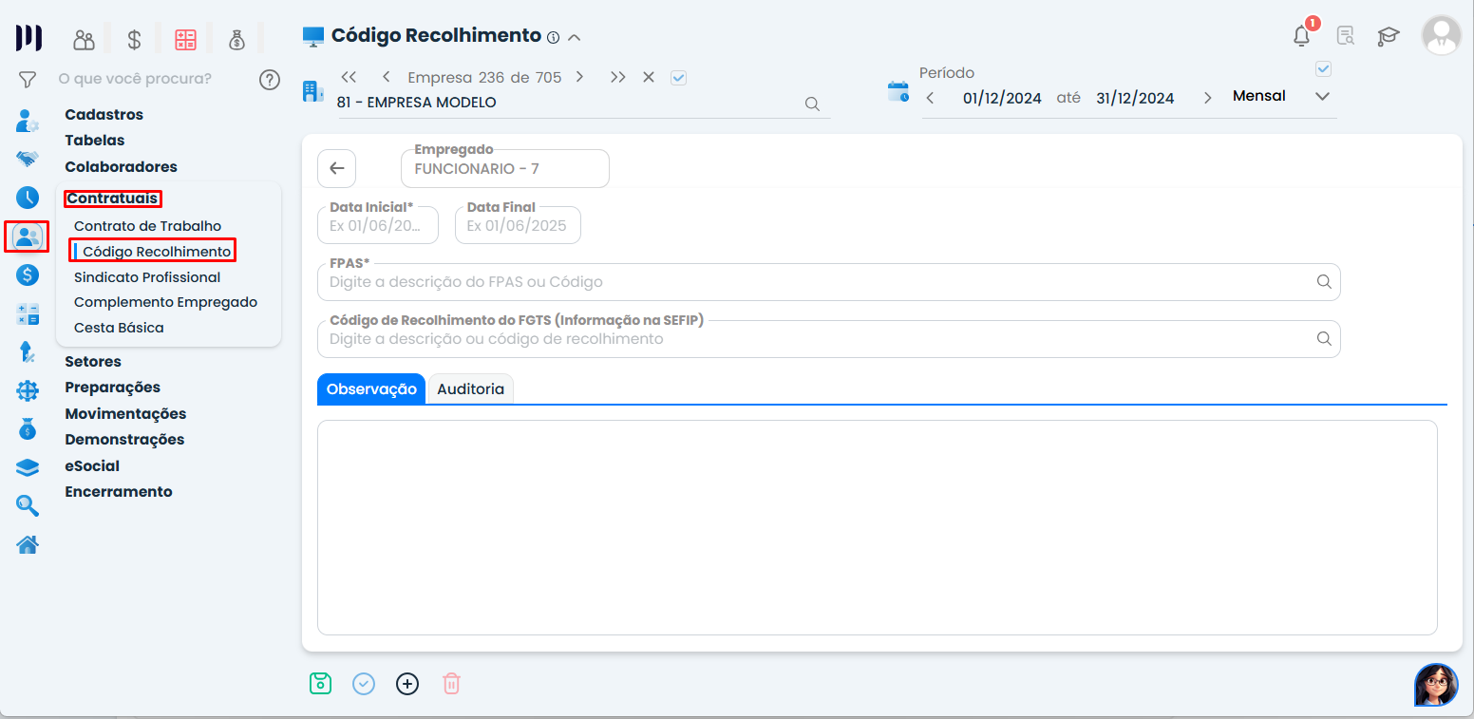Screen dimensions: 1474x719
Task: Open Complemento Empregado submenu item
Action: click(x=166, y=302)
